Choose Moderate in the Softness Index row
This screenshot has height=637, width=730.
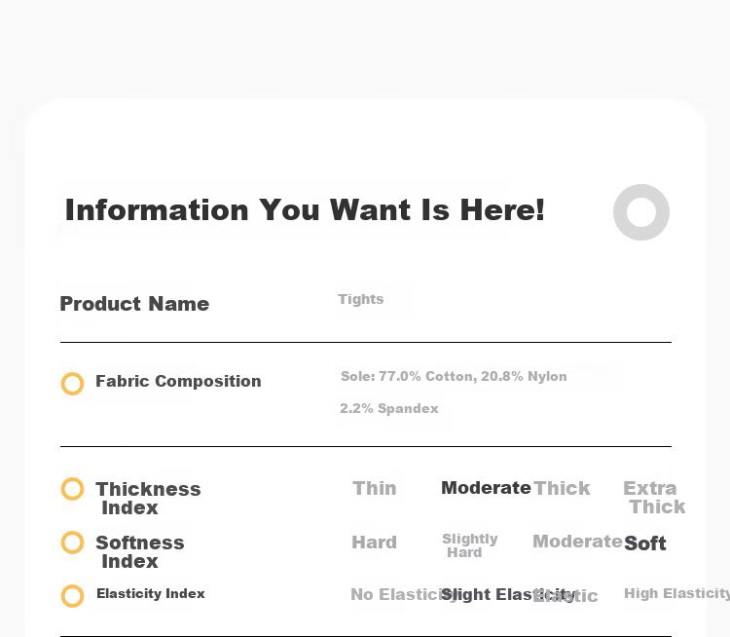577,542
